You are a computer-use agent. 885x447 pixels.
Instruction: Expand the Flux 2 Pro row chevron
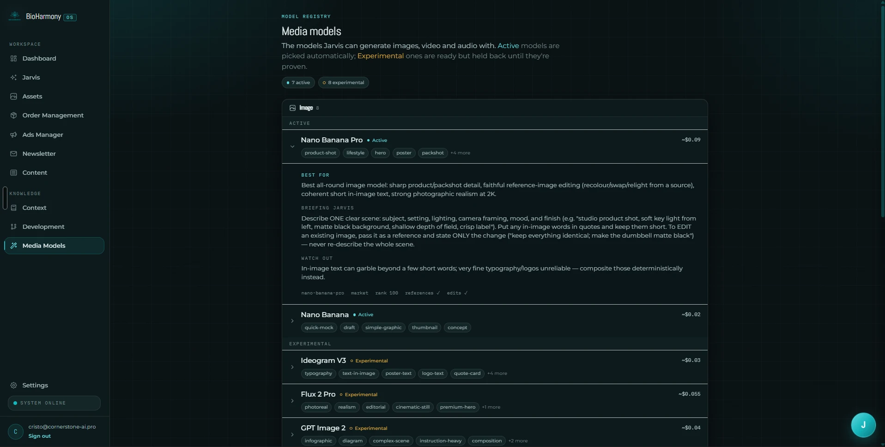[292, 401]
